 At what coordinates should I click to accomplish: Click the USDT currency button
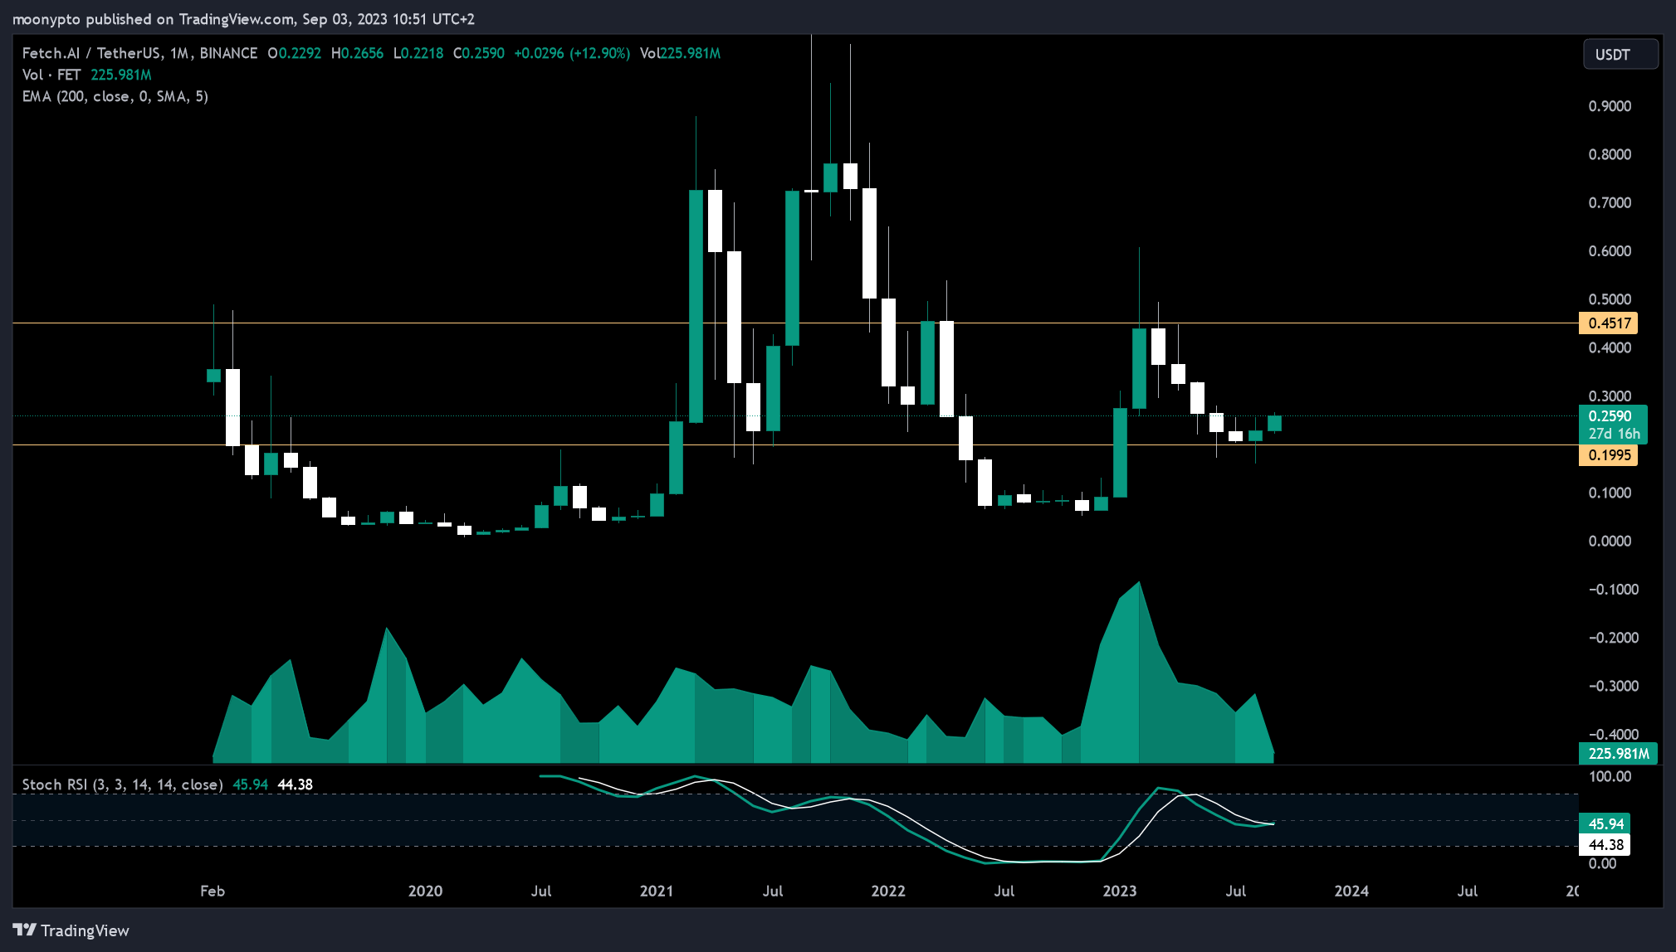(x=1620, y=55)
